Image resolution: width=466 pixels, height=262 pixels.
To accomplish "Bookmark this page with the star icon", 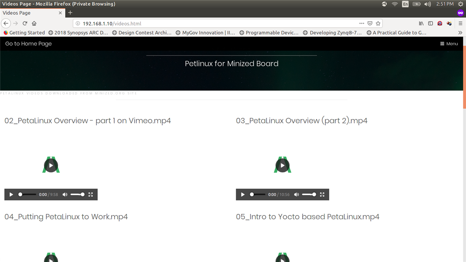I will click(x=378, y=23).
